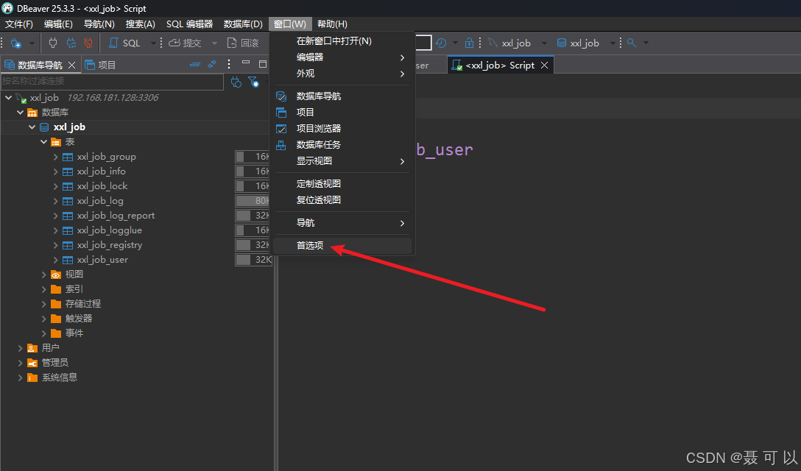Click the reconnect plug icon in toolbar

pos(71,43)
